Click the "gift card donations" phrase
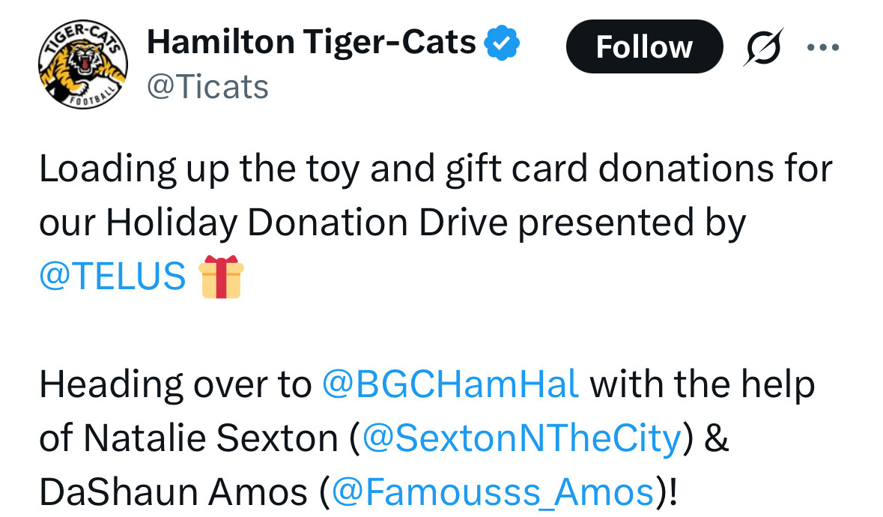 [x=583, y=169]
